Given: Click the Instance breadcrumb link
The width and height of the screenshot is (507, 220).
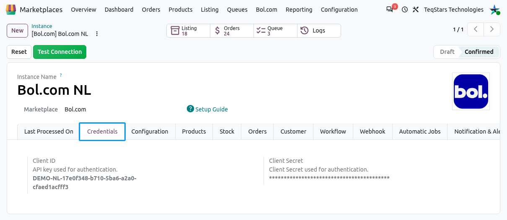Looking at the screenshot, I should pos(42,26).
